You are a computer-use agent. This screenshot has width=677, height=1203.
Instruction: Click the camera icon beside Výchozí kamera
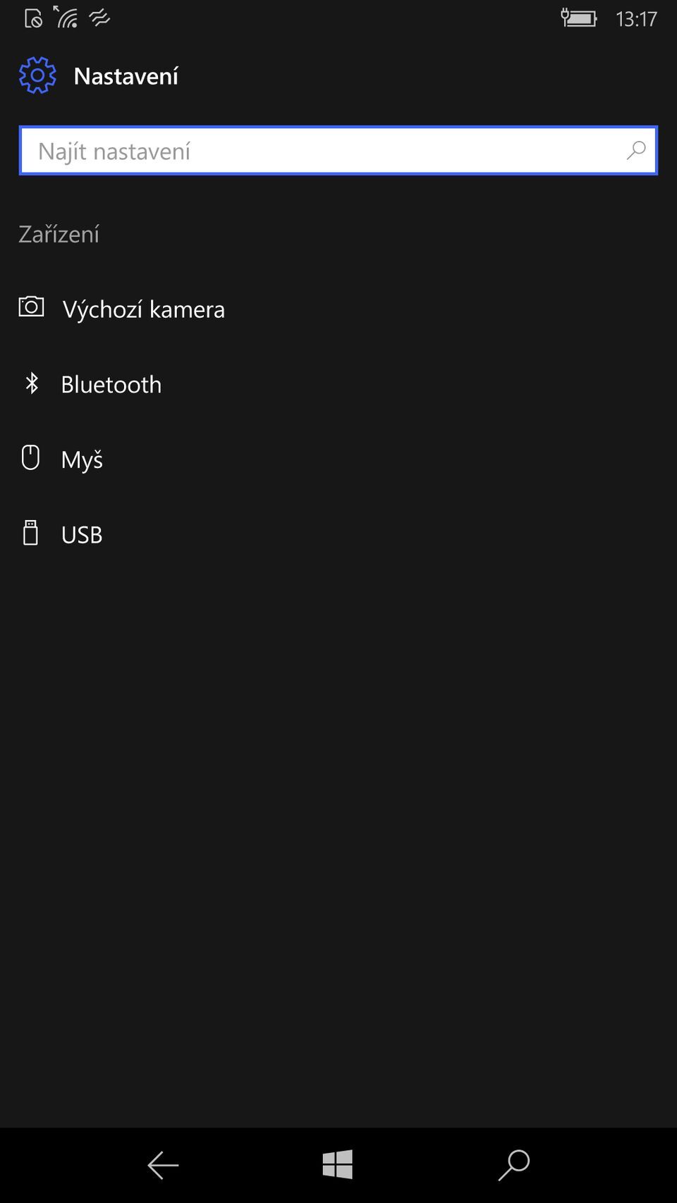click(x=31, y=307)
